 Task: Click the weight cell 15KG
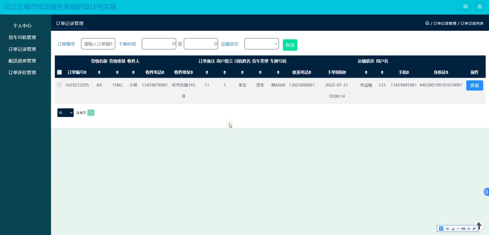[117, 85]
